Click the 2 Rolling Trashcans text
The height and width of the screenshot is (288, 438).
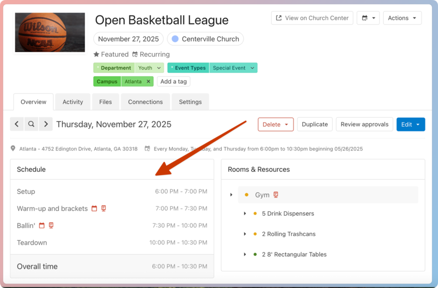289,234
